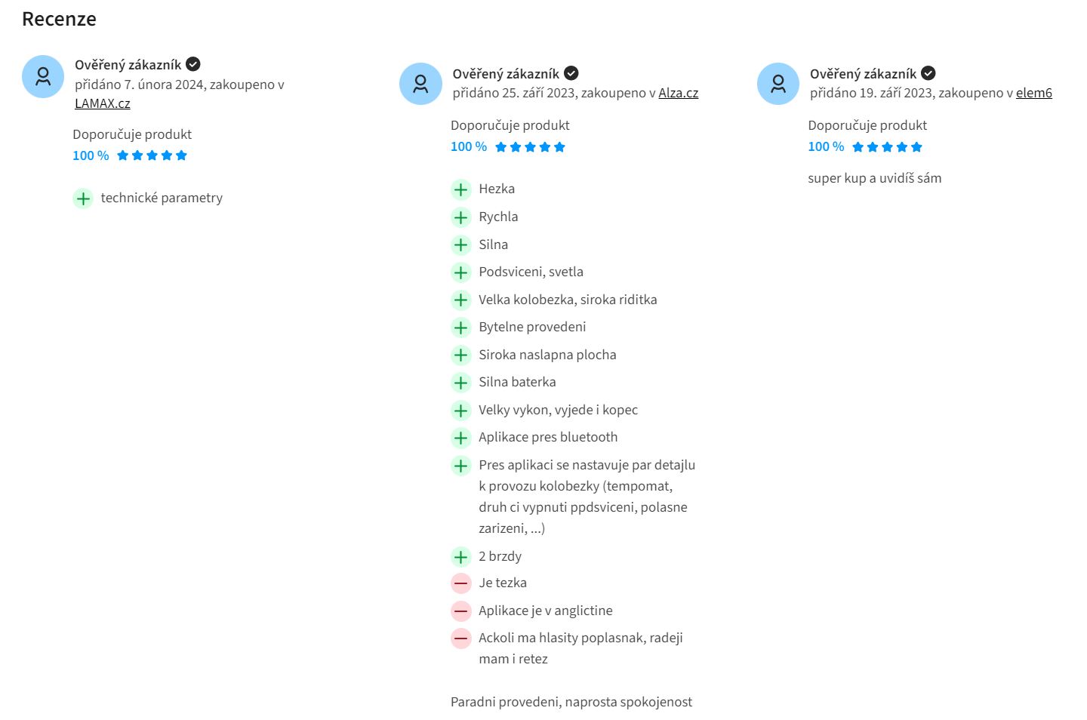Click the minus icon next to 'Je tezka'
This screenshot has height=720, width=1087.
tap(460, 583)
